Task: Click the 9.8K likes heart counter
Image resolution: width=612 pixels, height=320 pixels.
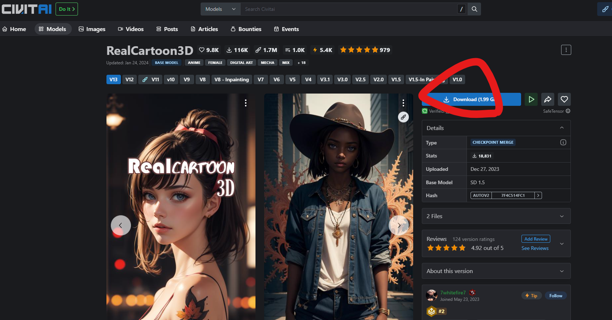Action: click(x=209, y=50)
